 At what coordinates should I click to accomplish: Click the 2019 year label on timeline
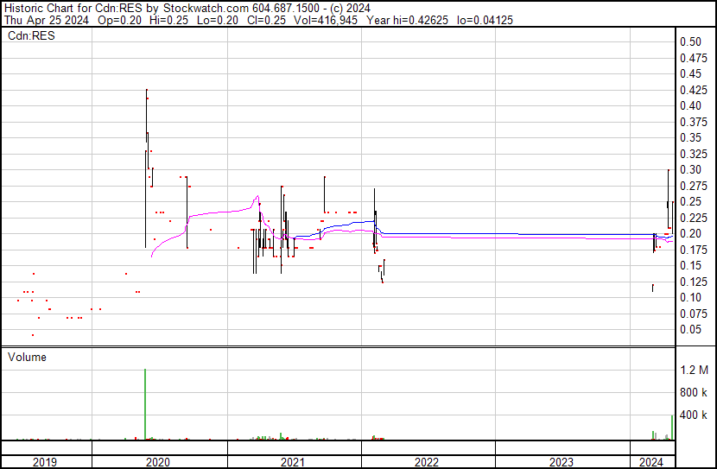pyautogui.click(x=46, y=461)
